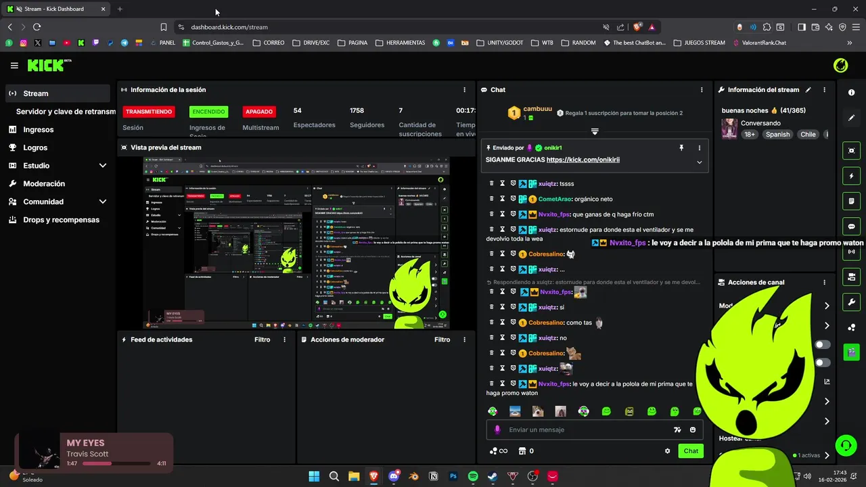
Task: Open Discord from the Windows taskbar
Action: click(x=394, y=476)
